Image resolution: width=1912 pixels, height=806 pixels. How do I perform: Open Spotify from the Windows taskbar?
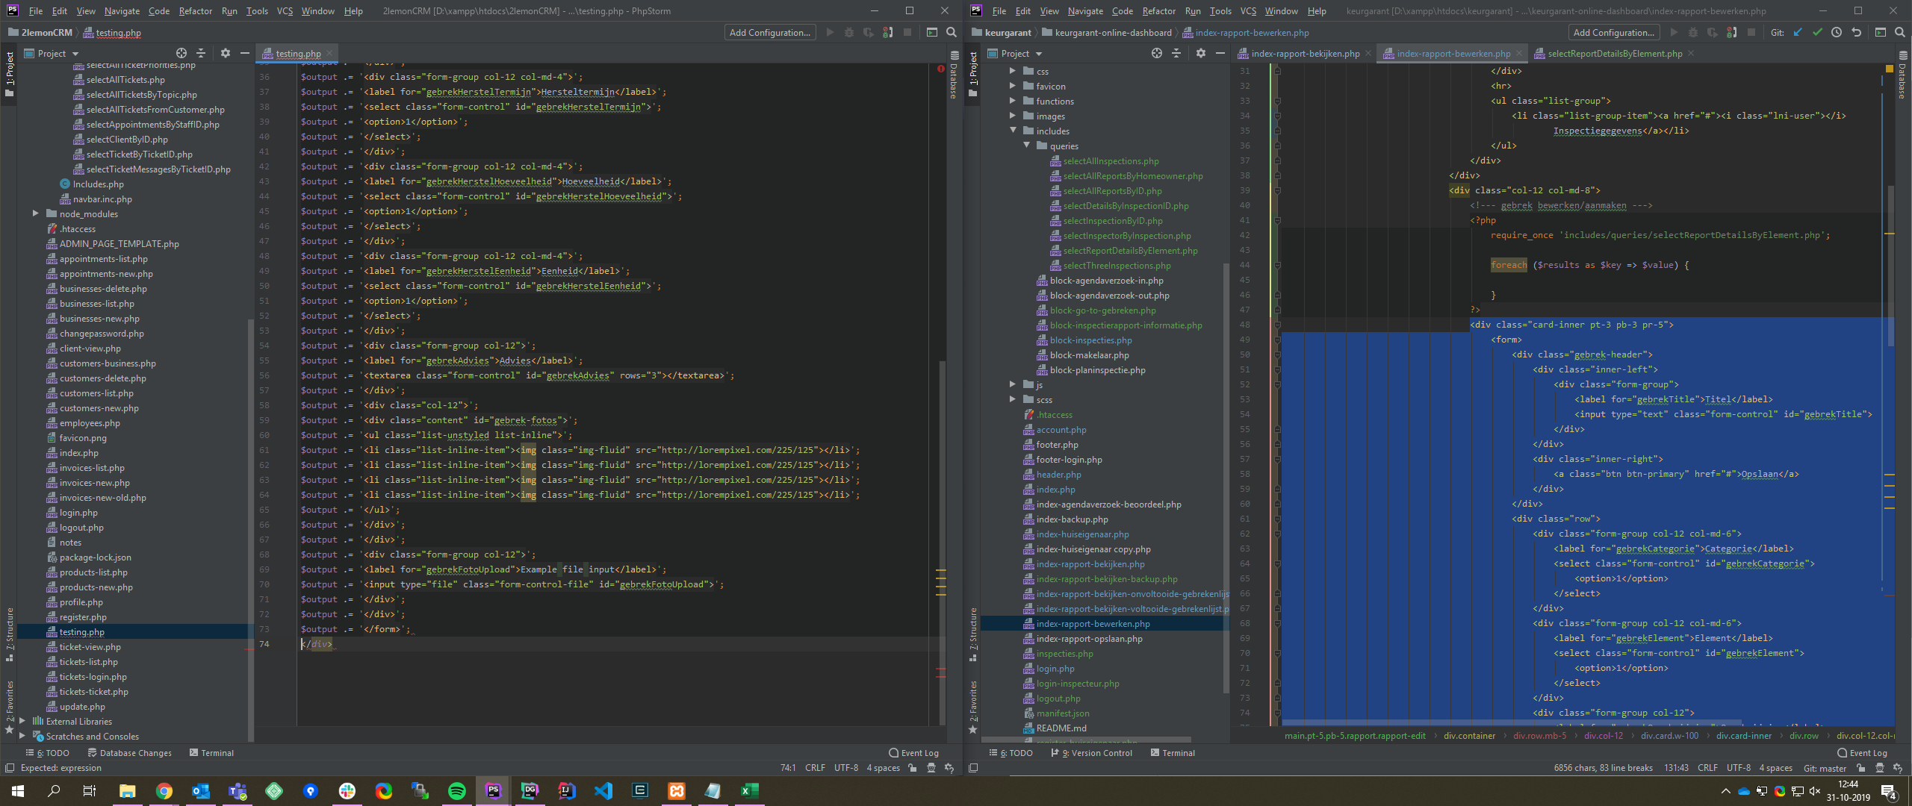(457, 791)
